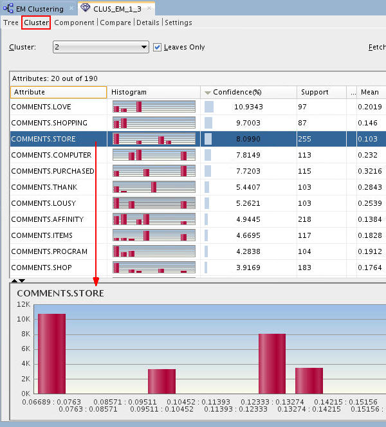Click the COMMENTS.SHOPPING histogram thumbnail
The height and width of the screenshot is (427, 386).
(x=154, y=123)
